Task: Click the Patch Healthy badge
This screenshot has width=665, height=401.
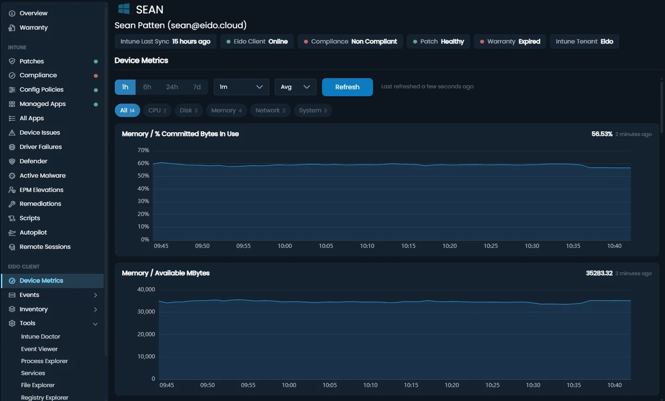Action: 438,42
